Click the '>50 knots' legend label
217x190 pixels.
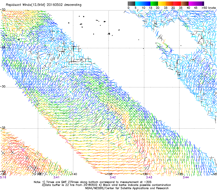208,8
